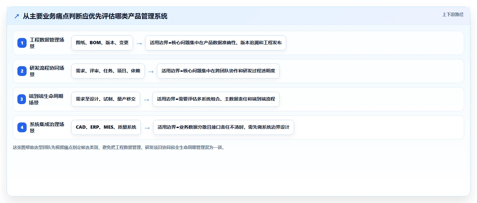The image size is (477, 203).
Task: Click the step 2 number badge
Action: (22, 71)
